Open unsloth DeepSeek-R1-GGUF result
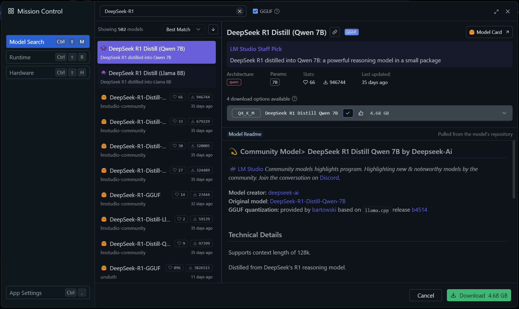The height and width of the screenshot is (309, 519). [157, 272]
